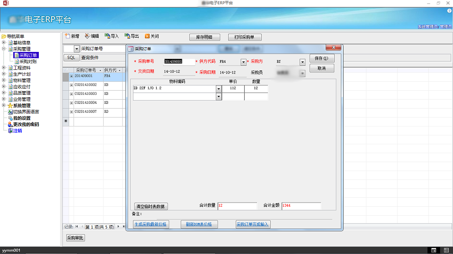Click the 导入 (import) toolbar icon
Screen dimensions: 453x254
click(x=107, y=36)
